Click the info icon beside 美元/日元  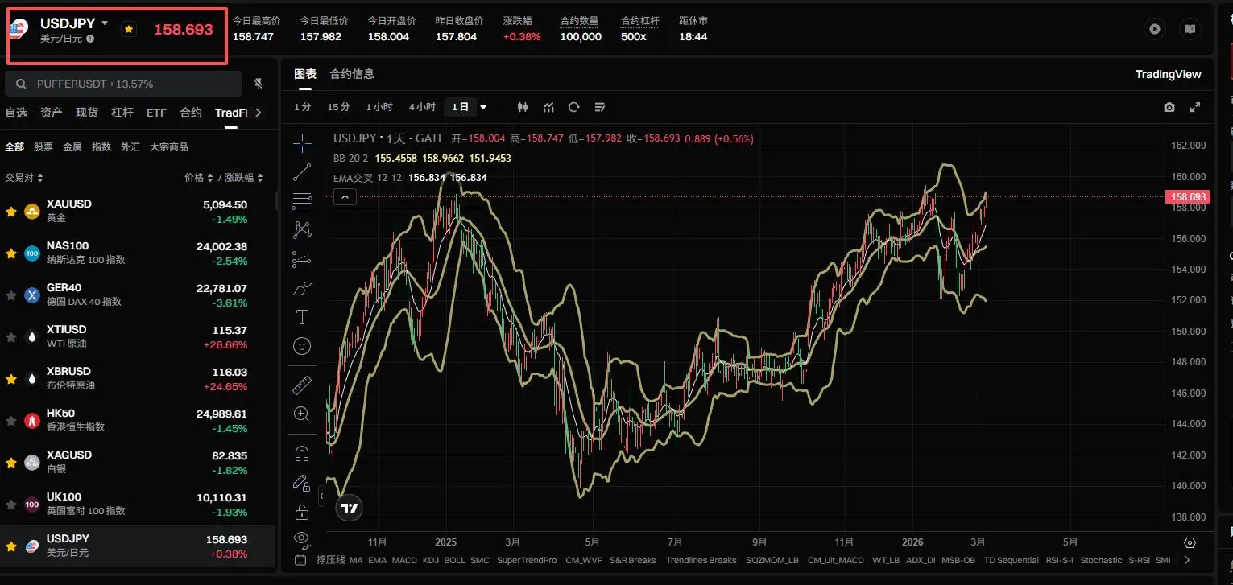[90, 38]
